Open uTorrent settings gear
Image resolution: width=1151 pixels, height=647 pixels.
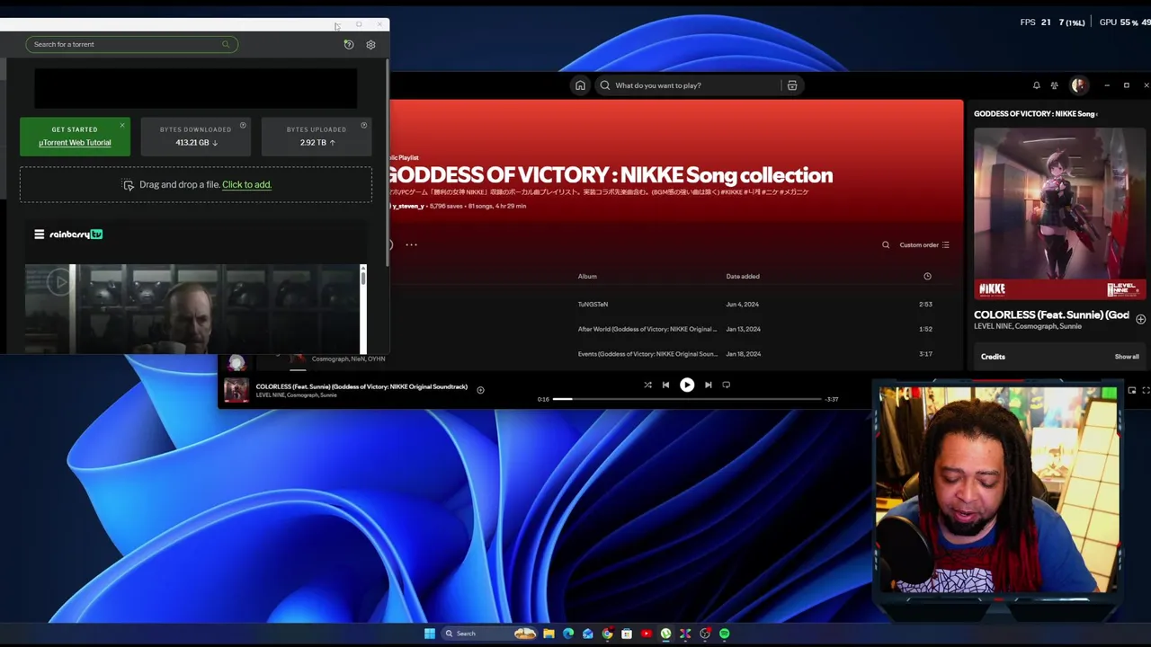[370, 44]
